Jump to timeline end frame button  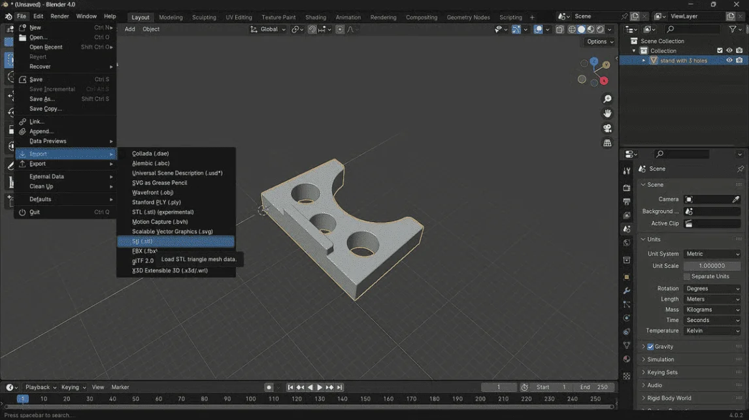tap(340, 387)
